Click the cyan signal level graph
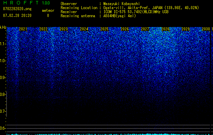 (108, 134)
